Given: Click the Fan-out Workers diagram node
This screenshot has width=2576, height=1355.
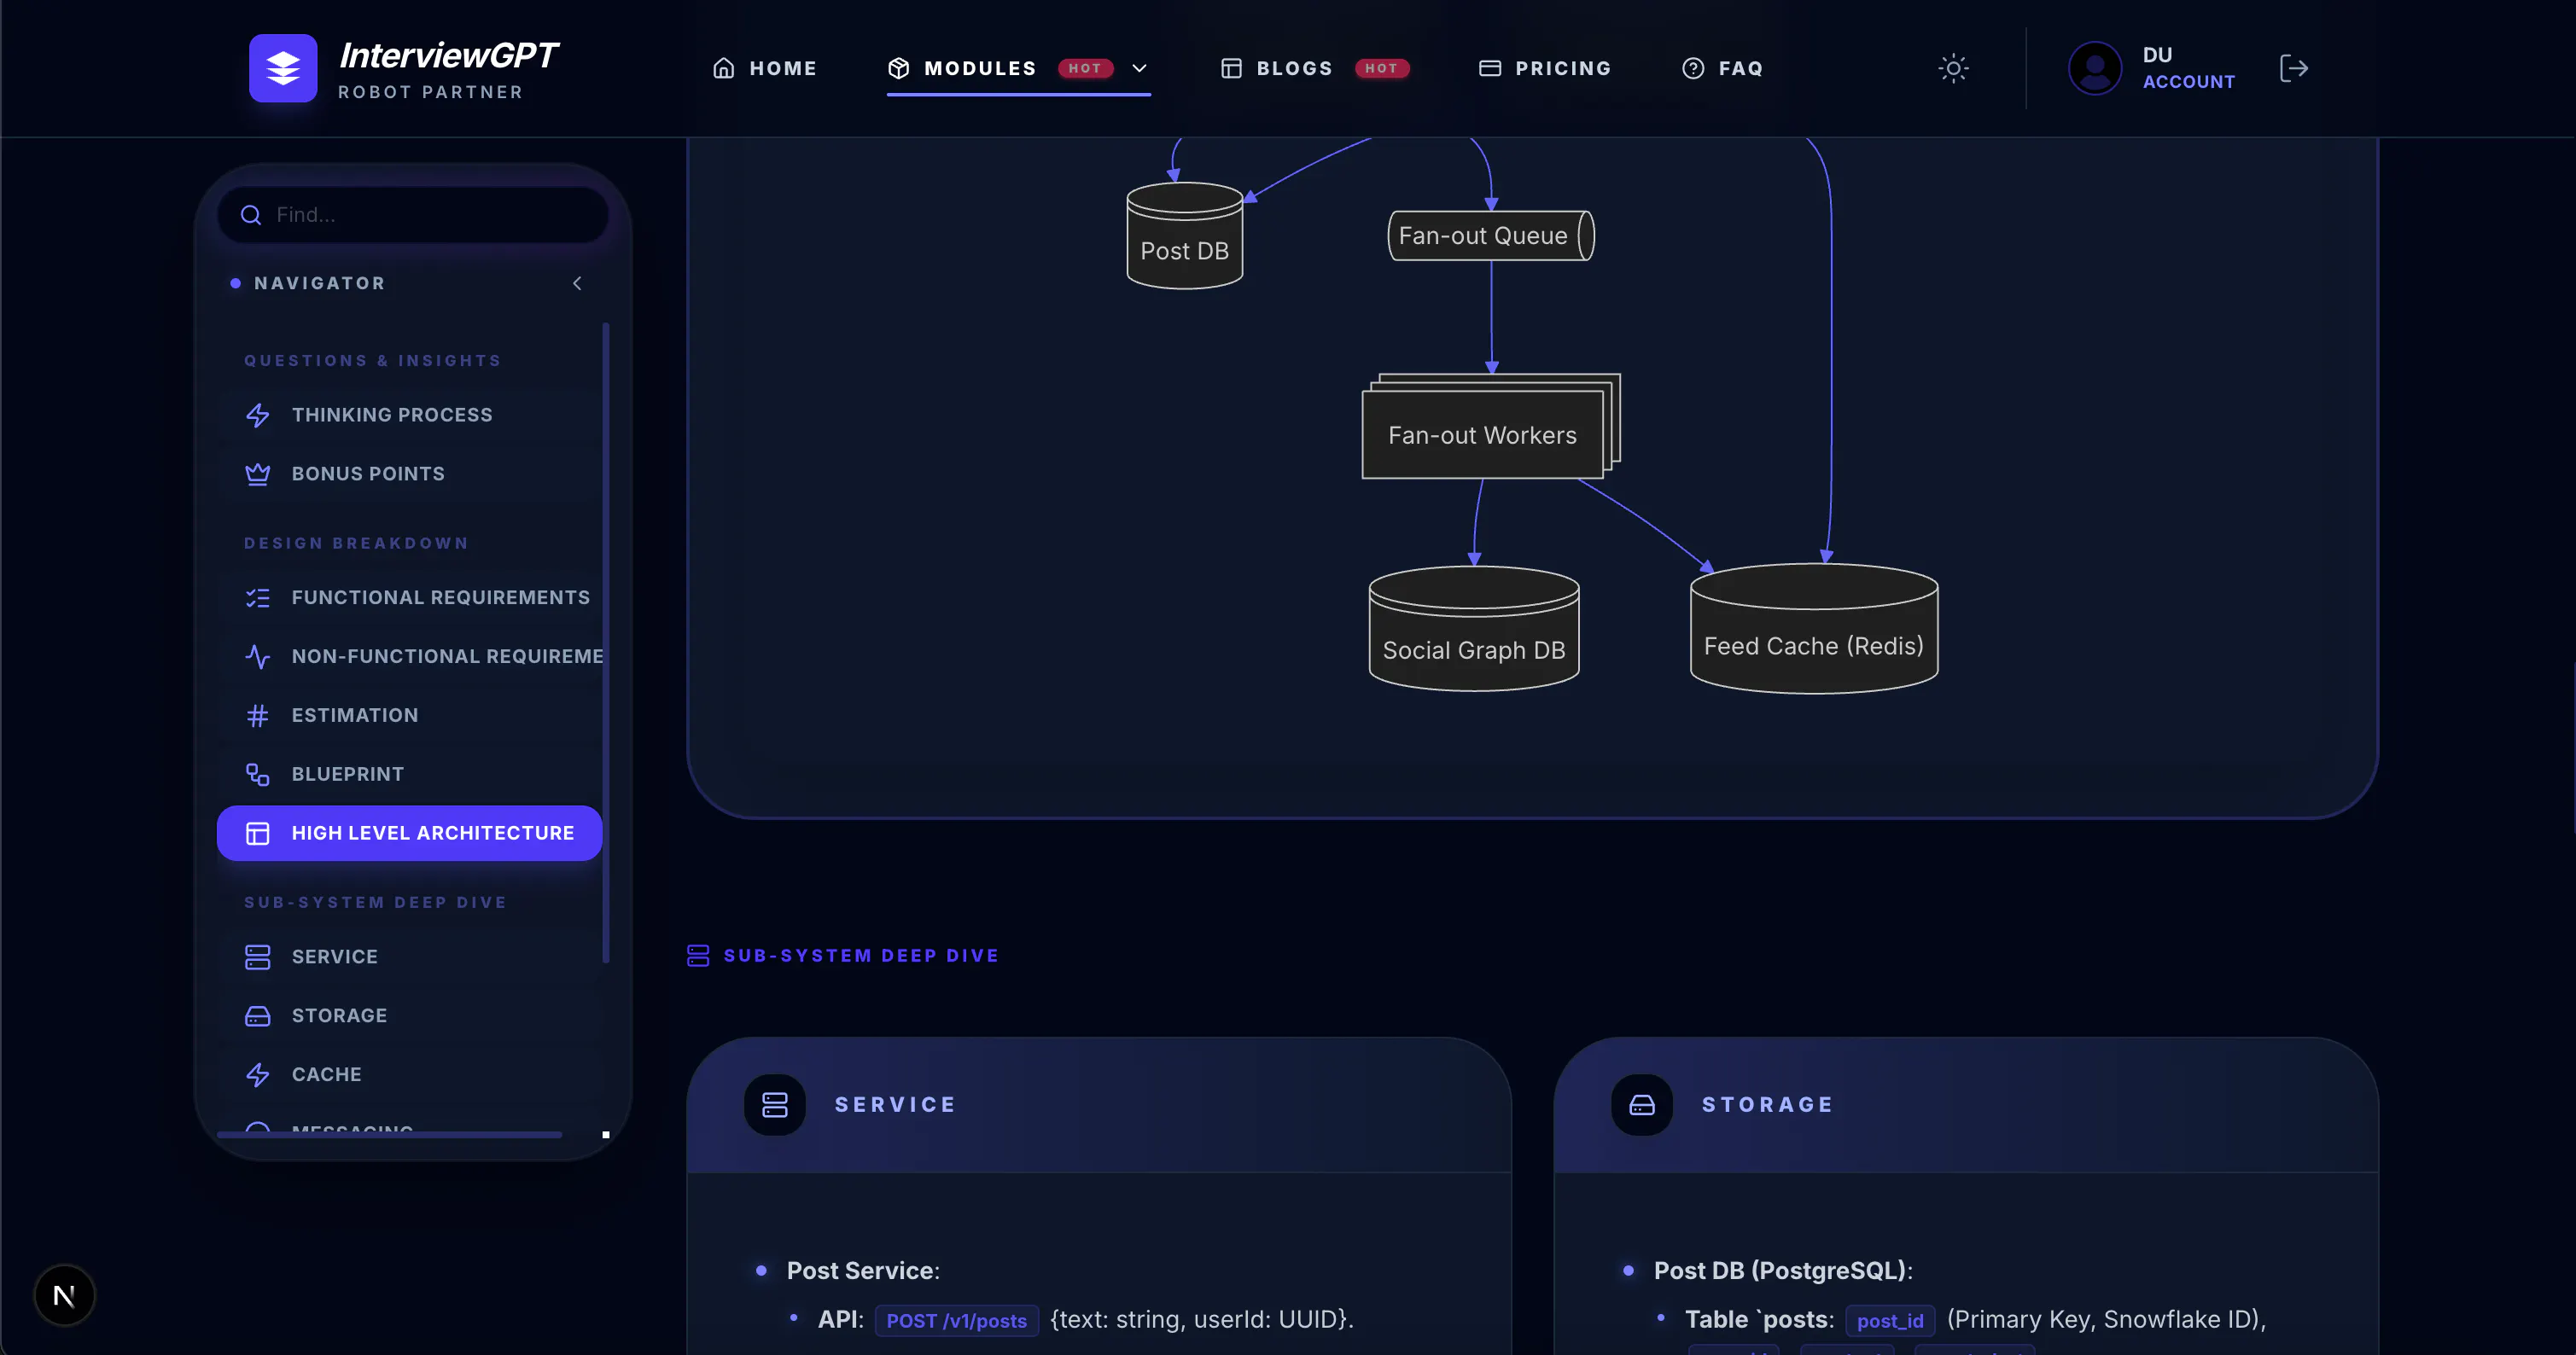Looking at the screenshot, I should [1491, 427].
